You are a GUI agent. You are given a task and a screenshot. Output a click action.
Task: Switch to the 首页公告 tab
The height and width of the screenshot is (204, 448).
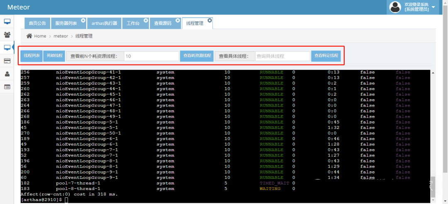(37, 24)
